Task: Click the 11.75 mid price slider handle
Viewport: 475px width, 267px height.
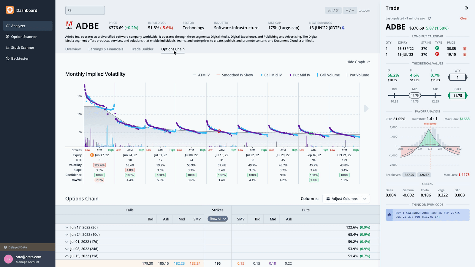Action: pyautogui.click(x=415, y=96)
